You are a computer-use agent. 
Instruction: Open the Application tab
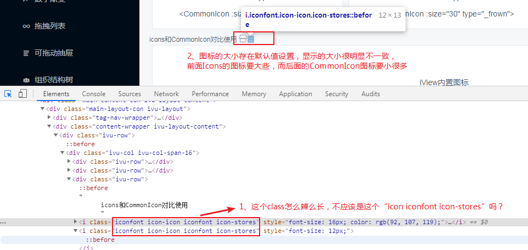[x=296, y=94]
